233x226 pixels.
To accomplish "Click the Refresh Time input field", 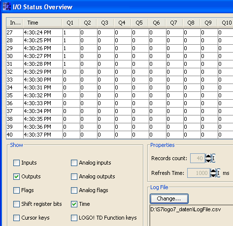I will point(199,173).
